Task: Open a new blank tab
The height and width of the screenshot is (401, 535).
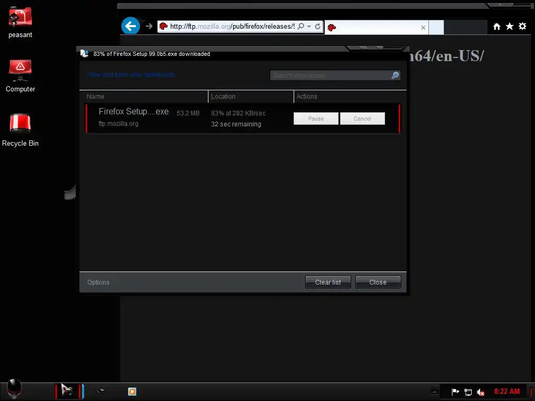Action: point(436,27)
